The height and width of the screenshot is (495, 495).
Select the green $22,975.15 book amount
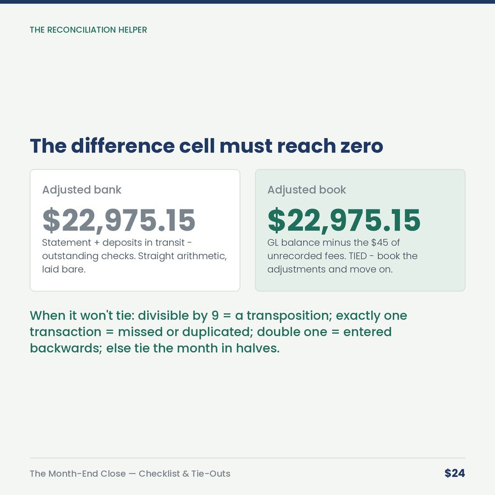coord(344,221)
